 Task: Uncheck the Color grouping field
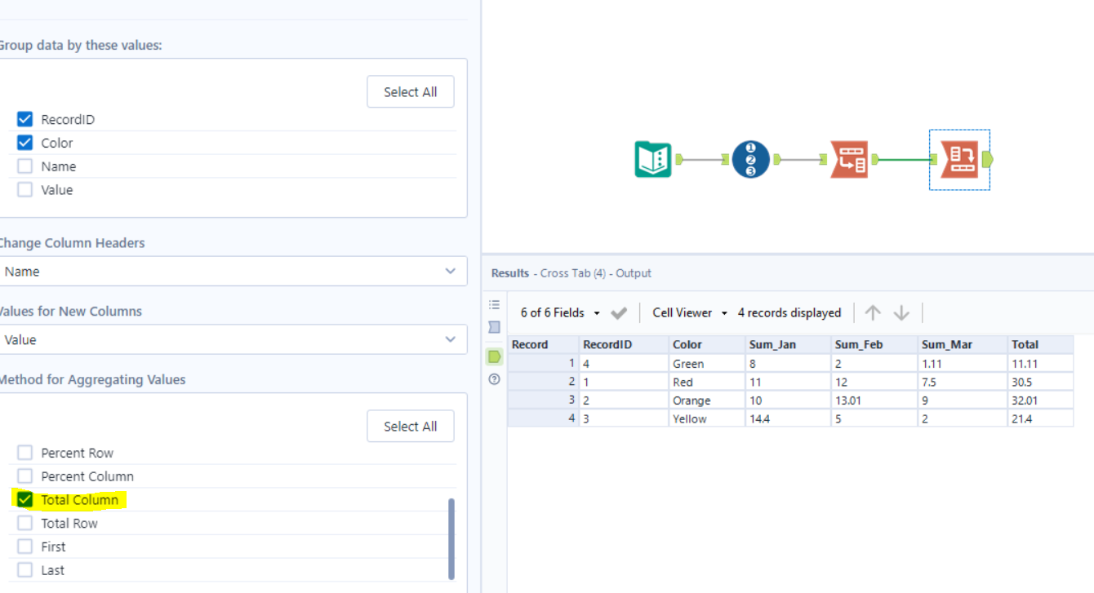point(24,142)
